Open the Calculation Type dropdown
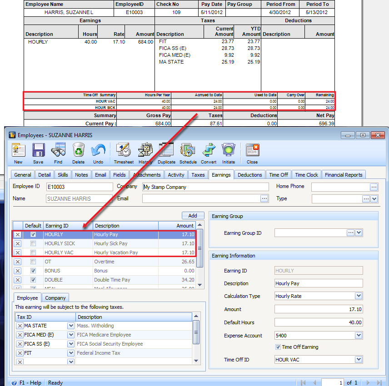389x386 pixels. point(359,296)
